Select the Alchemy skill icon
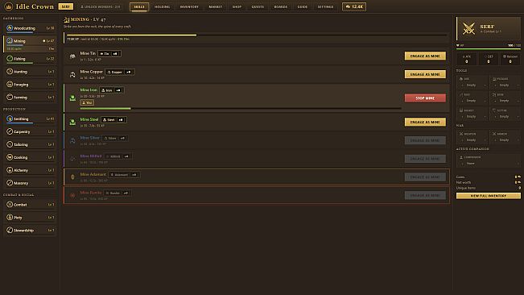Viewport: 524px width, 295px height. [10, 170]
